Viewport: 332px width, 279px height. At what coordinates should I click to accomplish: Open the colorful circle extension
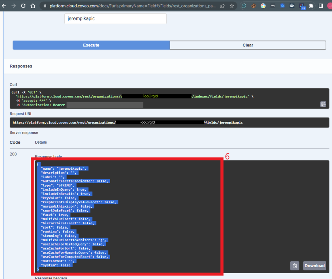coord(263,6)
